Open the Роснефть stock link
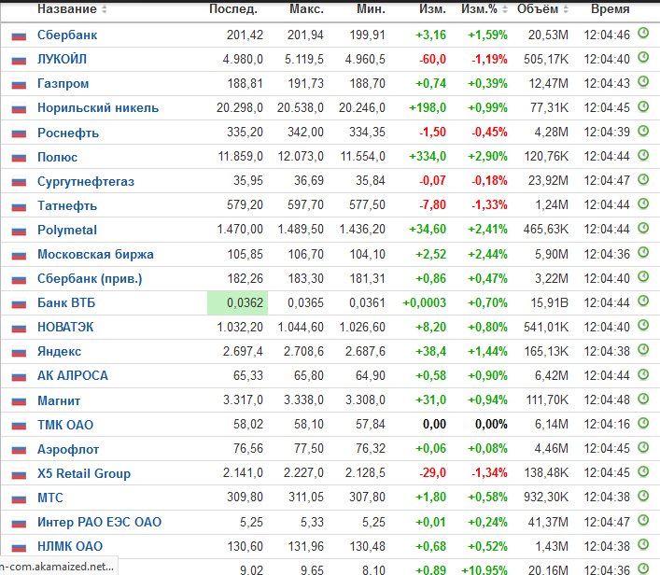This screenshot has width=660, height=575. pos(68,133)
